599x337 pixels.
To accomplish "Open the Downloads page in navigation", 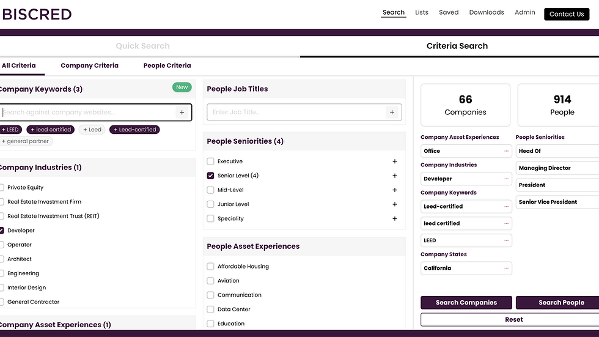I will point(487,12).
